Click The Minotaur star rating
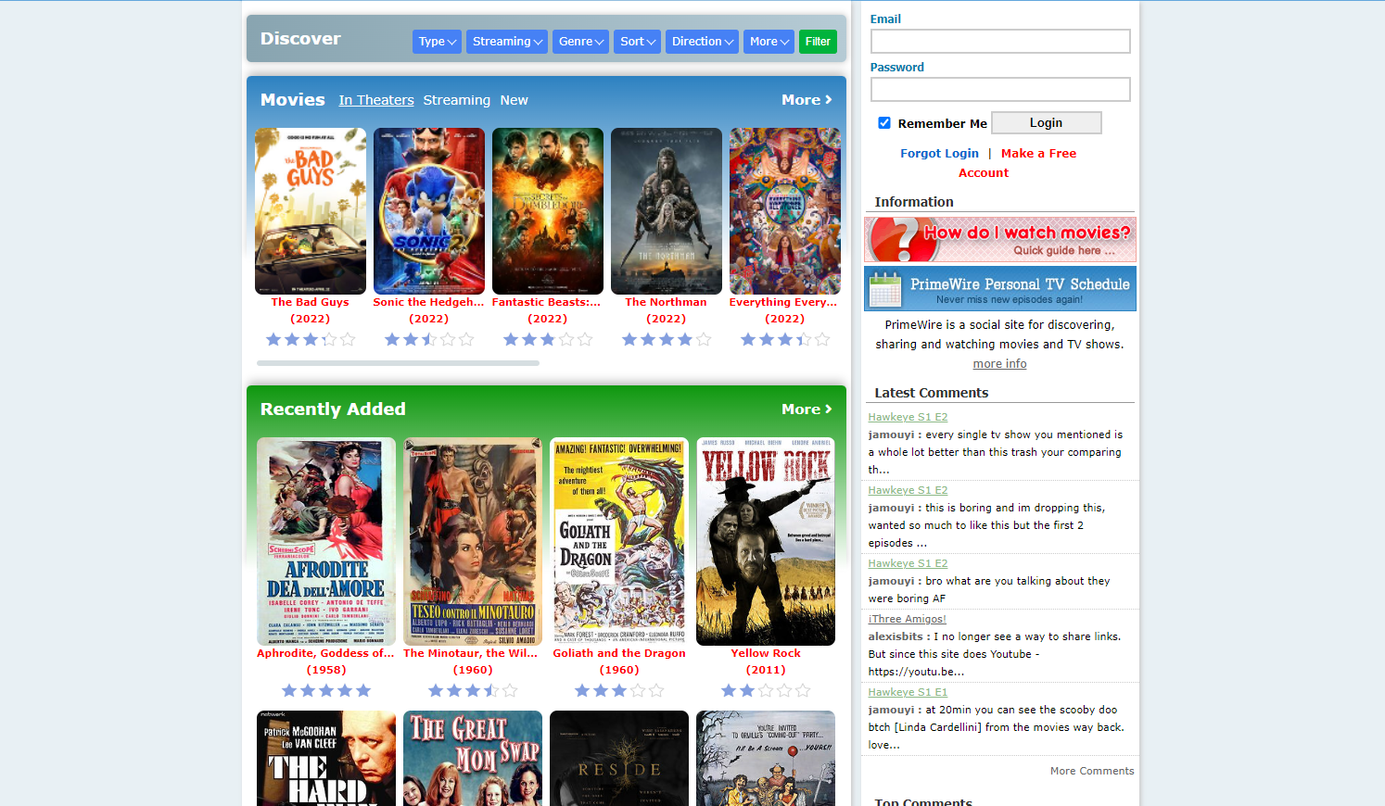The height and width of the screenshot is (806, 1385). coord(473,691)
